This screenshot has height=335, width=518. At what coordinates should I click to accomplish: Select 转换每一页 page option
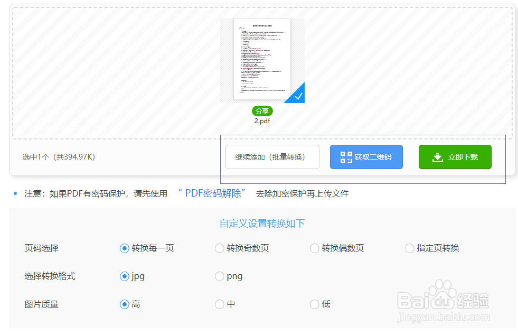click(125, 248)
